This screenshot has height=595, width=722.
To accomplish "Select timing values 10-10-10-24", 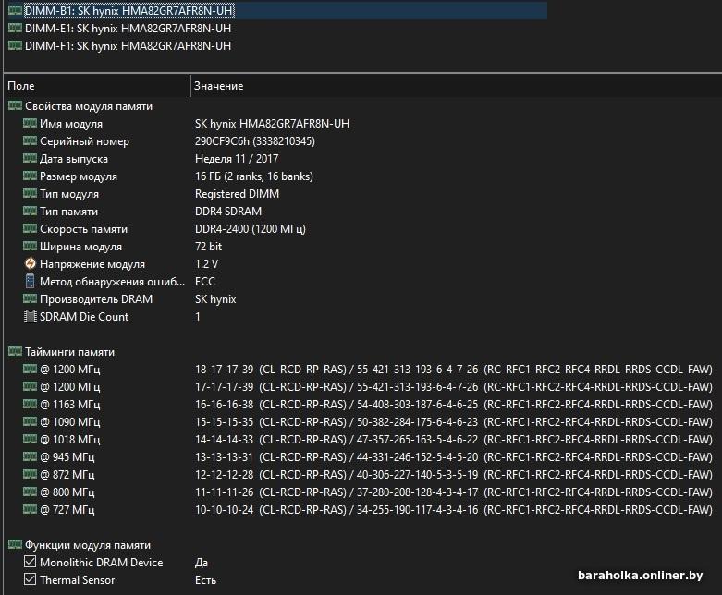I will pyautogui.click(x=225, y=509).
